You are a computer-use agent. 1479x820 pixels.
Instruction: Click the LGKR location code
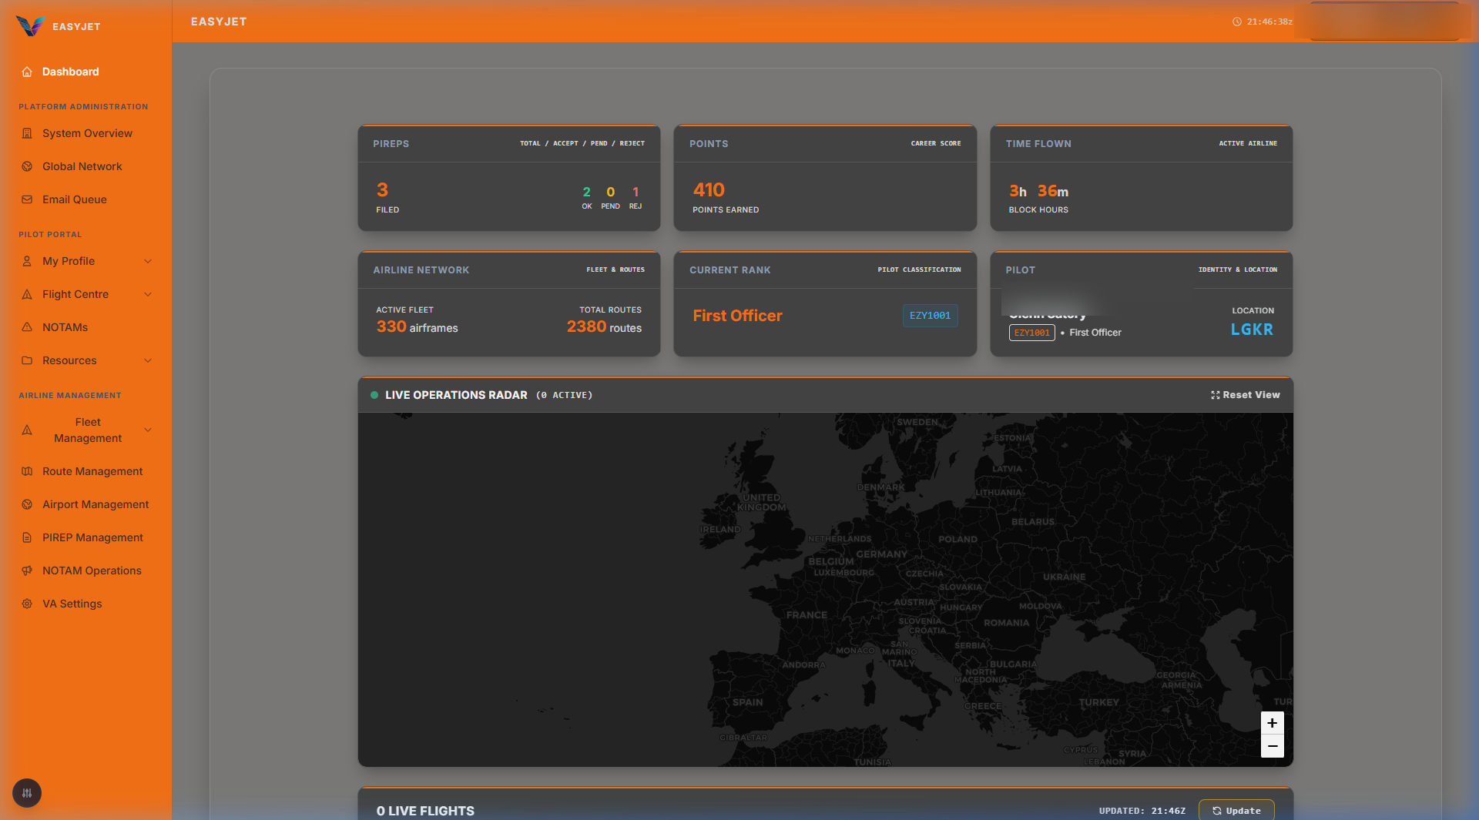1252,330
